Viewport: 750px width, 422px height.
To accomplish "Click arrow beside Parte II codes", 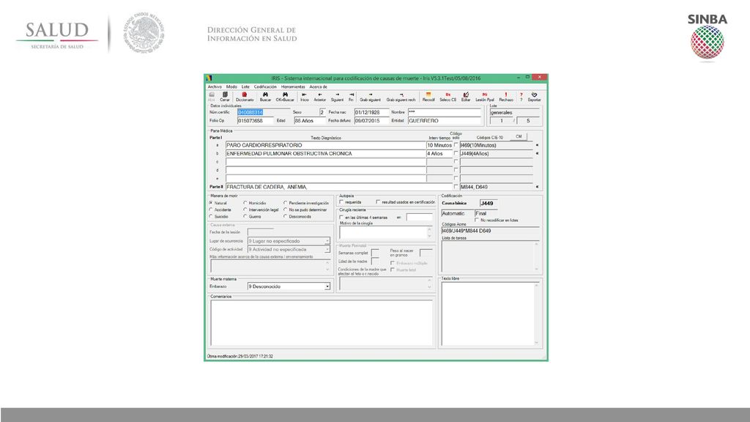I will coord(537,187).
